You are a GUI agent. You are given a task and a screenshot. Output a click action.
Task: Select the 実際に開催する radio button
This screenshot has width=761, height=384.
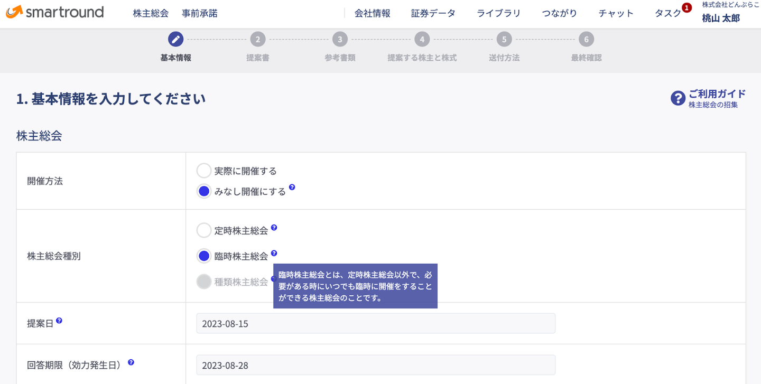(204, 171)
